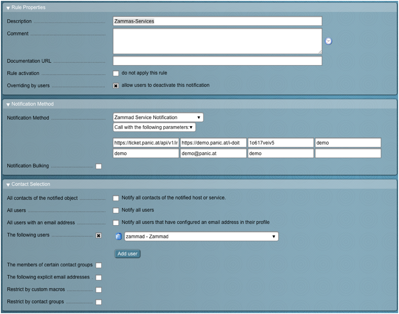The width and height of the screenshot is (399, 314).
Task: Click the Add user button
Action: tap(127, 254)
